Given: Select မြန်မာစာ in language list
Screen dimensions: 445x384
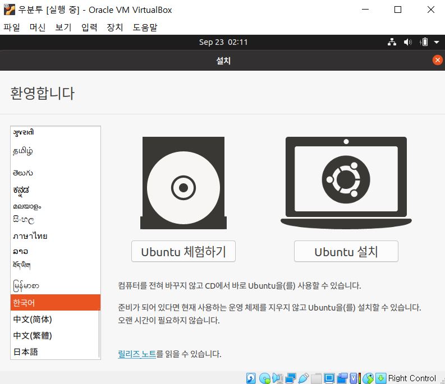Looking at the screenshot, I should (54, 285).
